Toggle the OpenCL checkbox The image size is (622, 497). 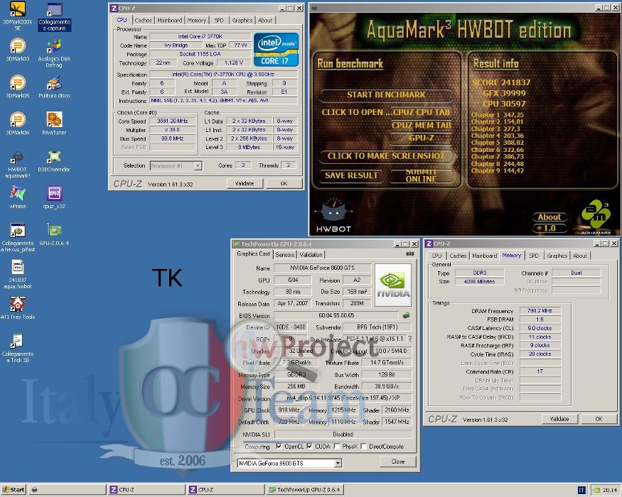point(279,447)
